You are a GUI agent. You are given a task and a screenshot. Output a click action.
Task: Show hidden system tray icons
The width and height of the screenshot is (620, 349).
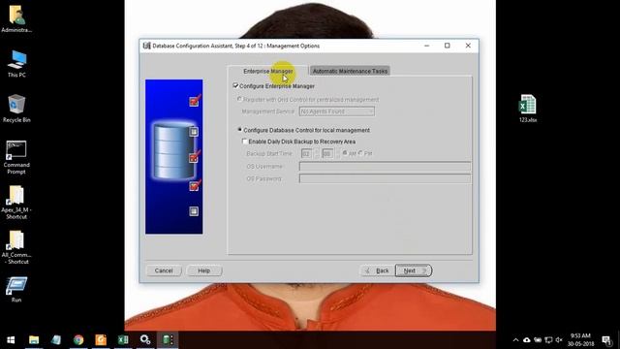tap(515, 340)
